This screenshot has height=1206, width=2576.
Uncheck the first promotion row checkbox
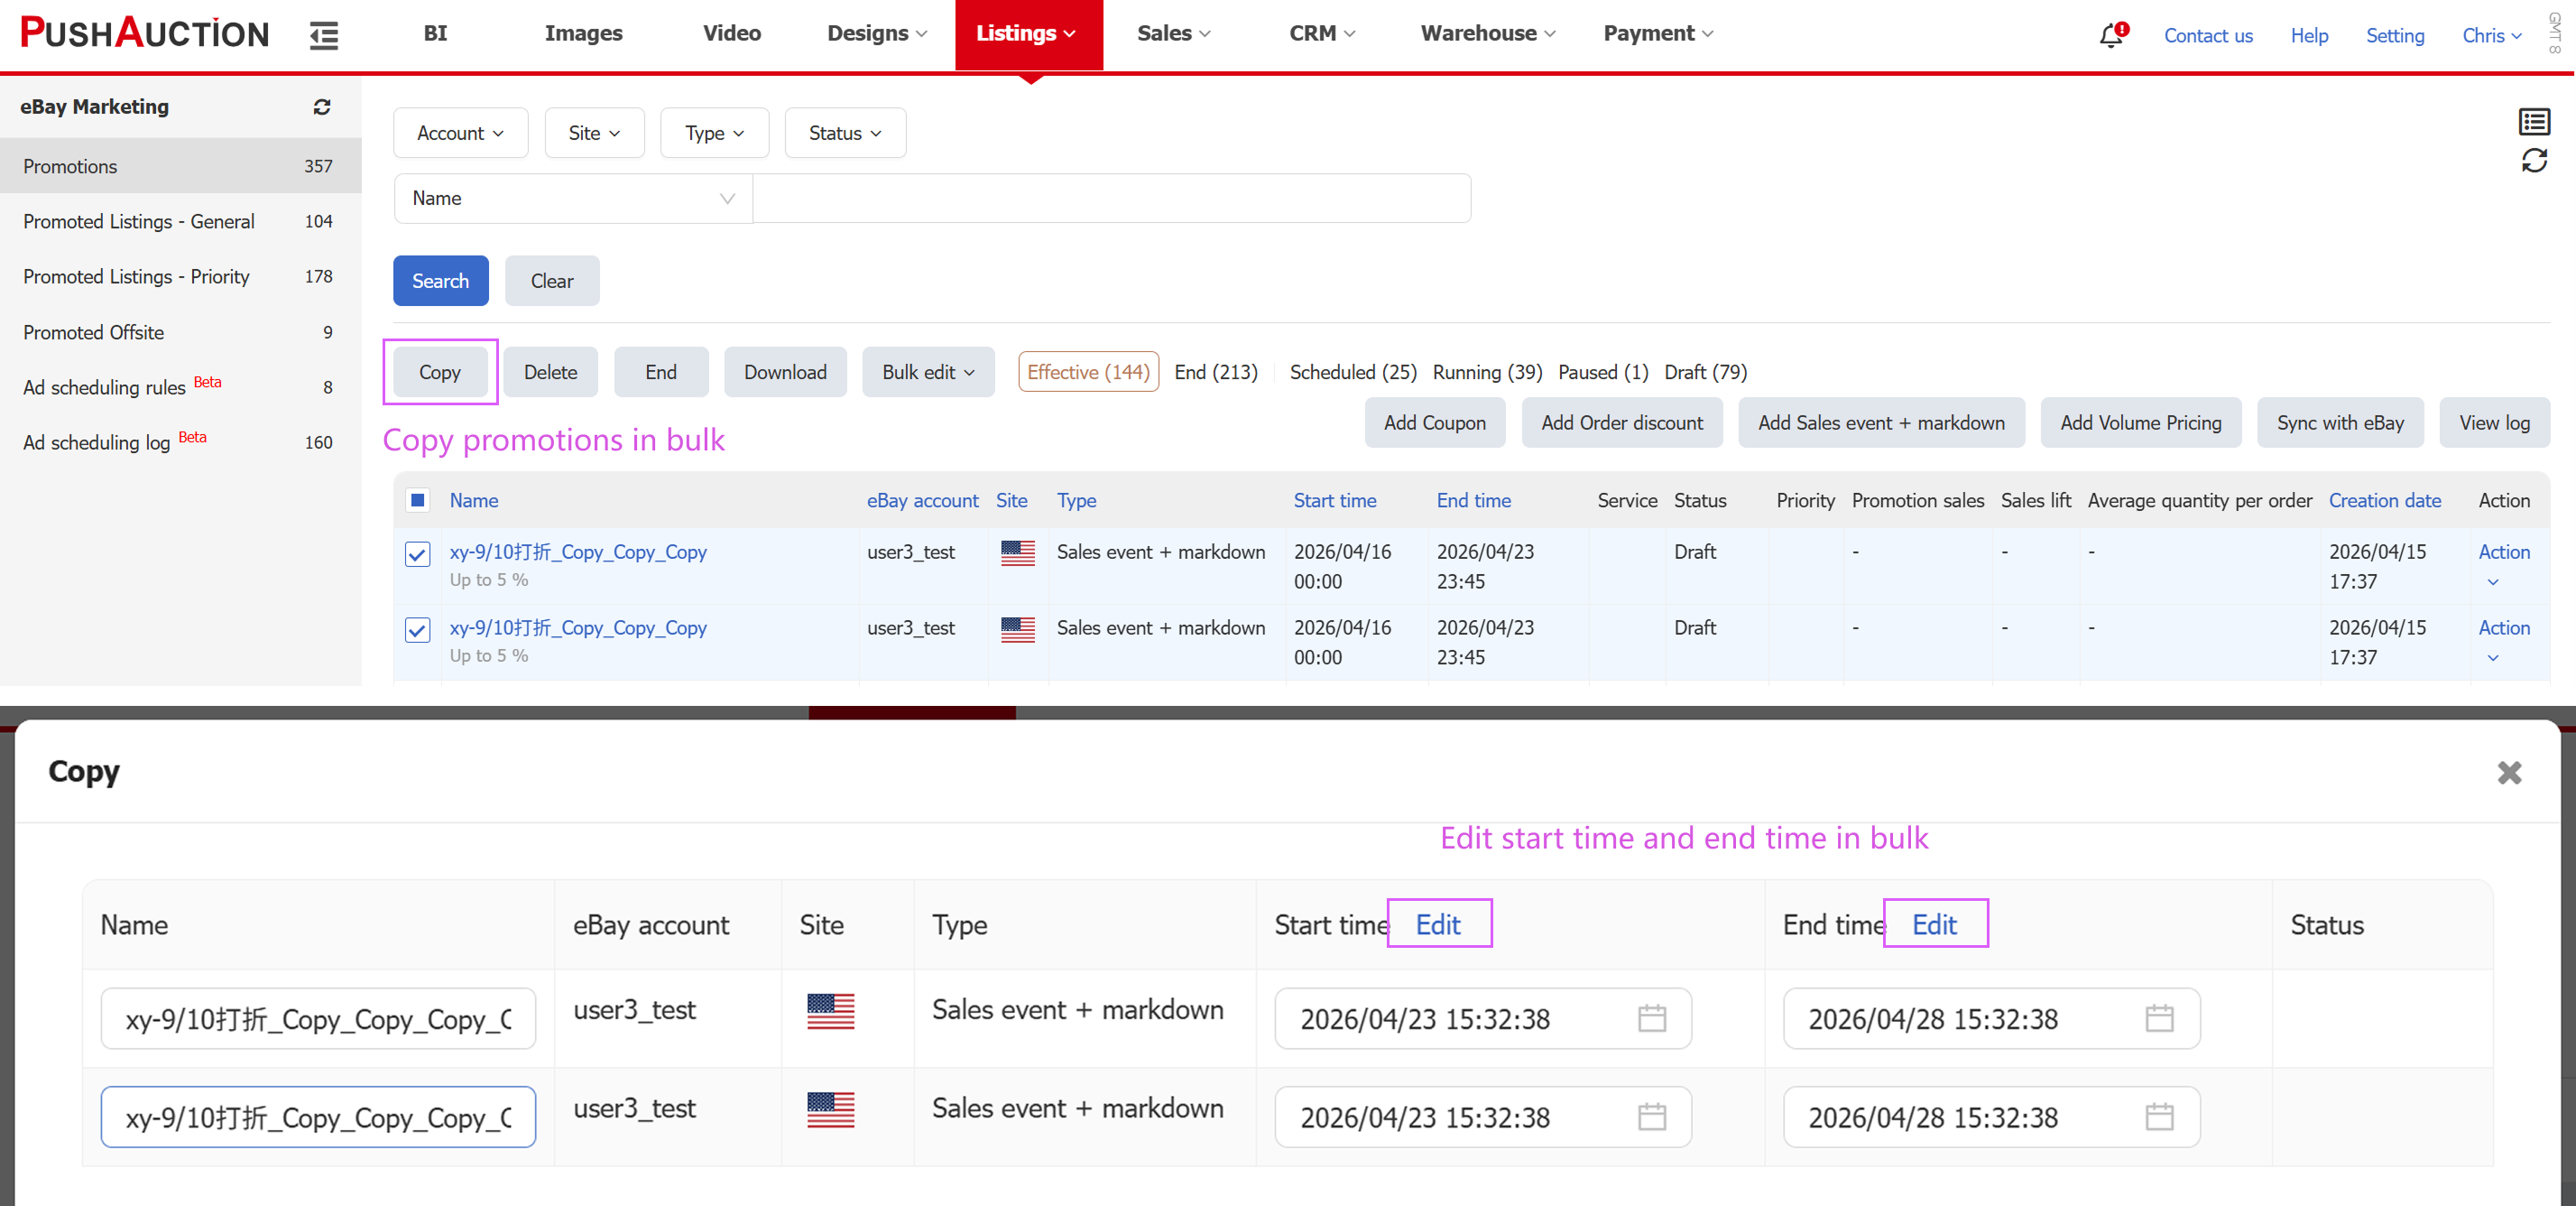418,553
